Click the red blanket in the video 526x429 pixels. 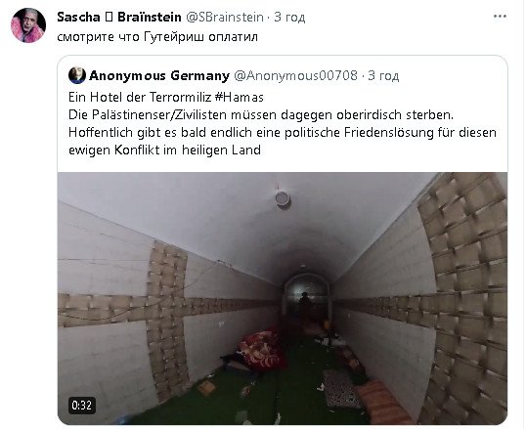261,351
